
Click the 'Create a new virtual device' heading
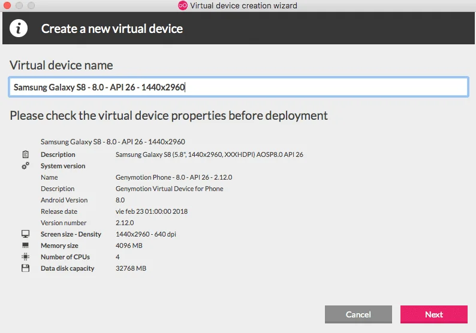pyautogui.click(x=112, y=29)
